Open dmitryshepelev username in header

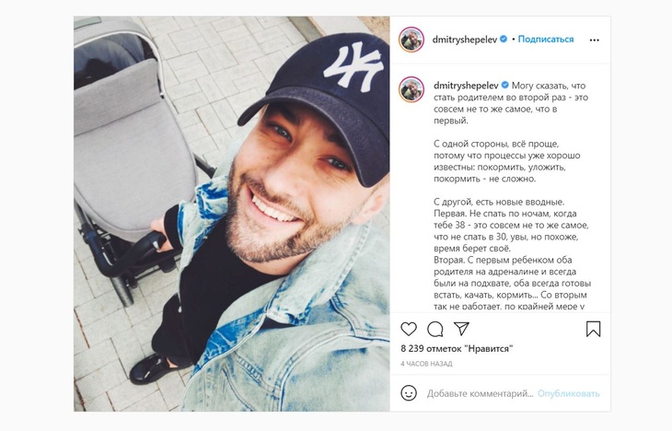[x=465, y=40]
